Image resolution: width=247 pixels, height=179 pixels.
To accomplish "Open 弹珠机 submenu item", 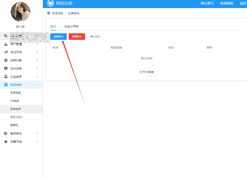I will (21, 125).
